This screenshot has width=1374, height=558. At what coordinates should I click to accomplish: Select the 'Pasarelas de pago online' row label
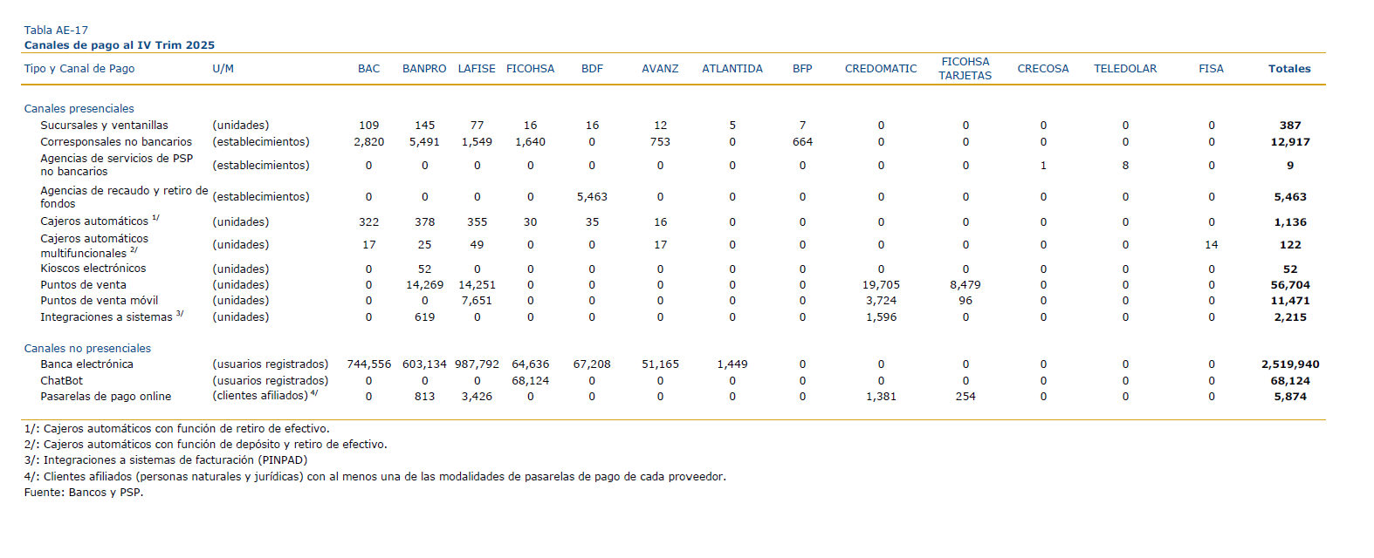106,397
